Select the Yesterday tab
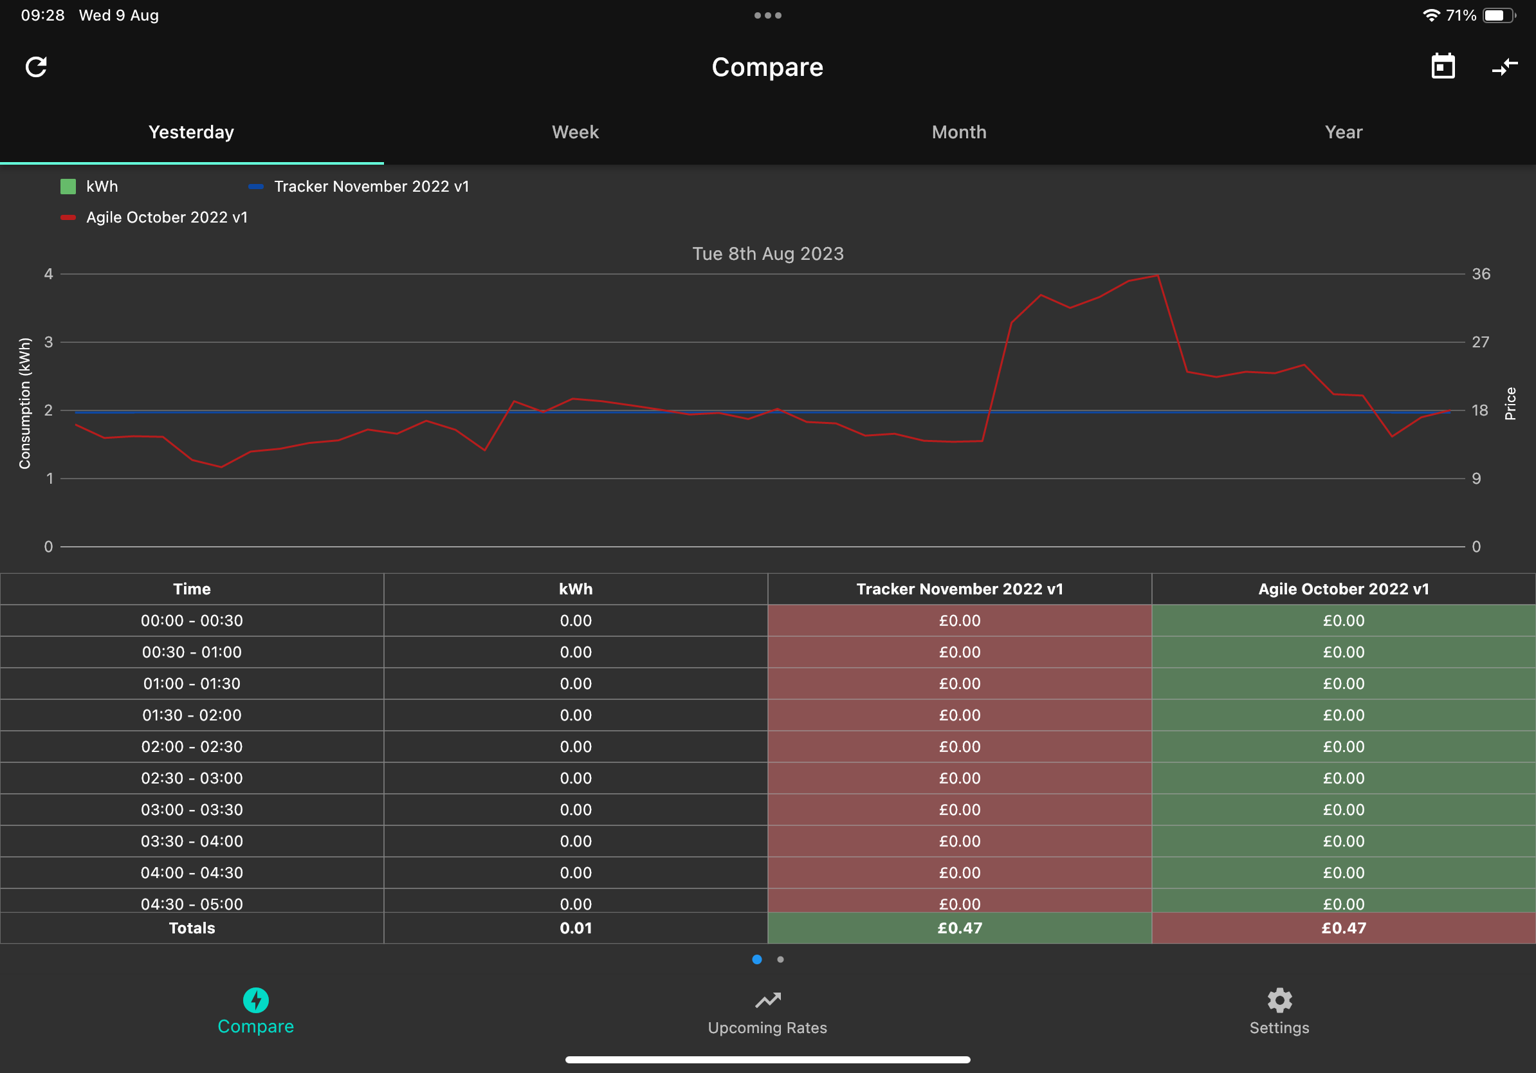 click(191, 132)
